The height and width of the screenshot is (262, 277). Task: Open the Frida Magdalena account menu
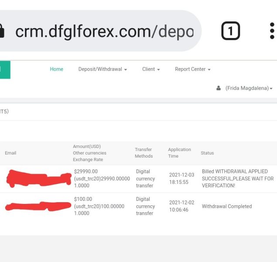tap(249, 88)
